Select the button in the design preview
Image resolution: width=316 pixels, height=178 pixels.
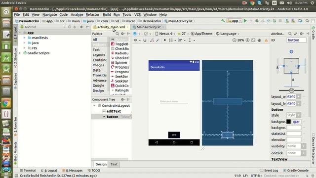174,135
